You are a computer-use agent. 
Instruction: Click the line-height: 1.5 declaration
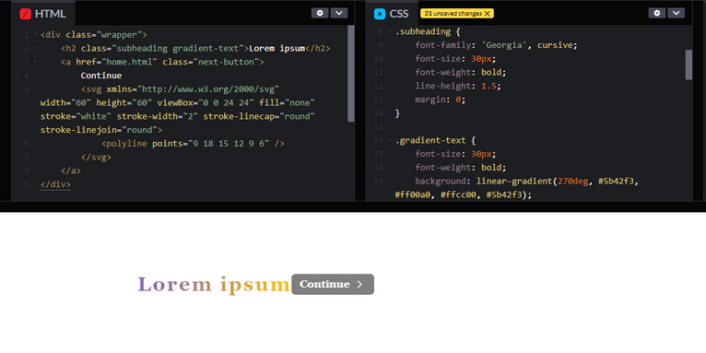click(x=458, y=86)
